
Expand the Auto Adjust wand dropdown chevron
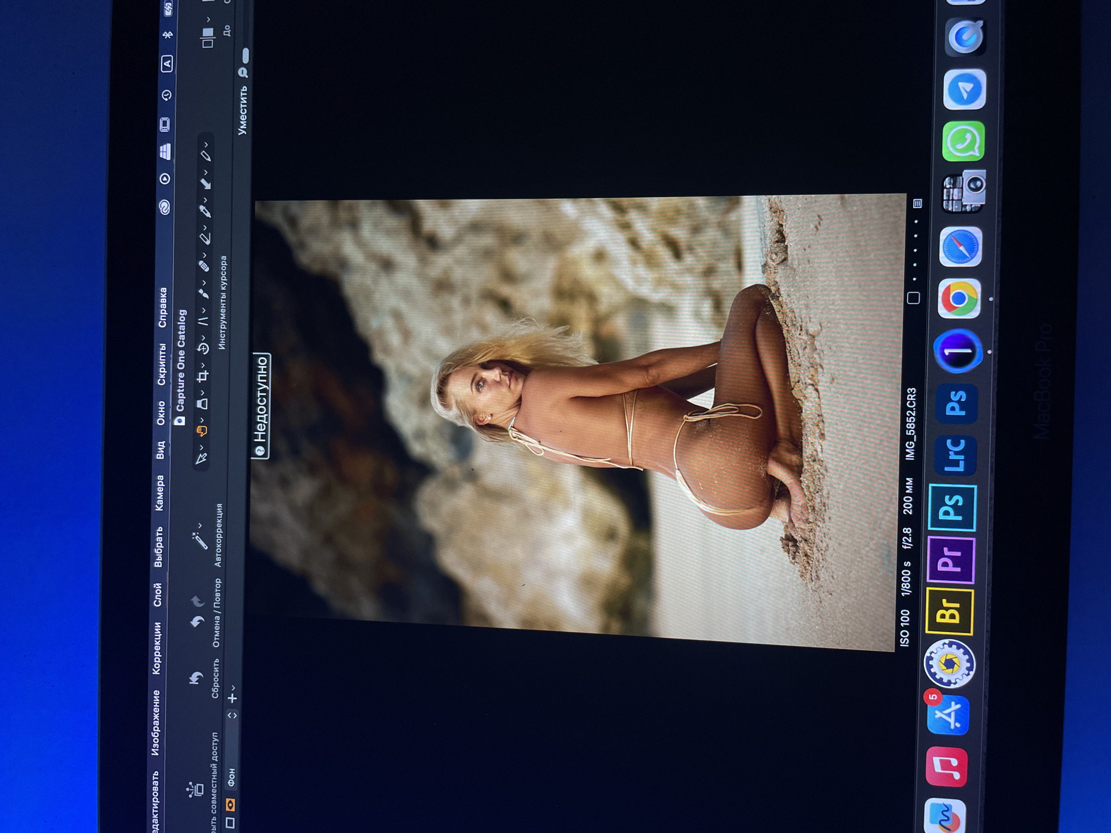click(199, 525)
